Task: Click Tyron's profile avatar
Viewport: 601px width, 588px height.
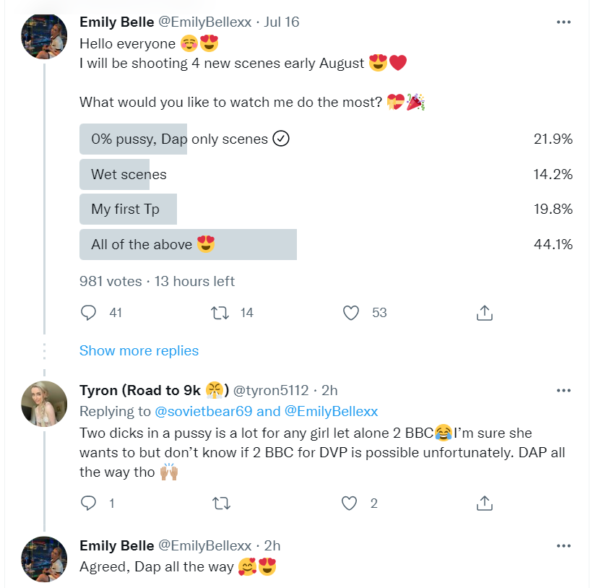Action: 46,404
